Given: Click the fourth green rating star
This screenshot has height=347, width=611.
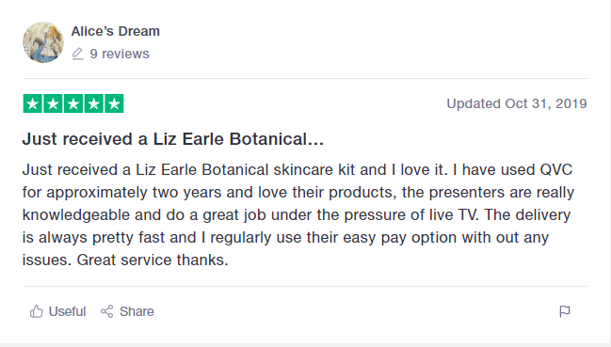Looking at the screenshot, I should pyautogui.click(x=93, y=103).
